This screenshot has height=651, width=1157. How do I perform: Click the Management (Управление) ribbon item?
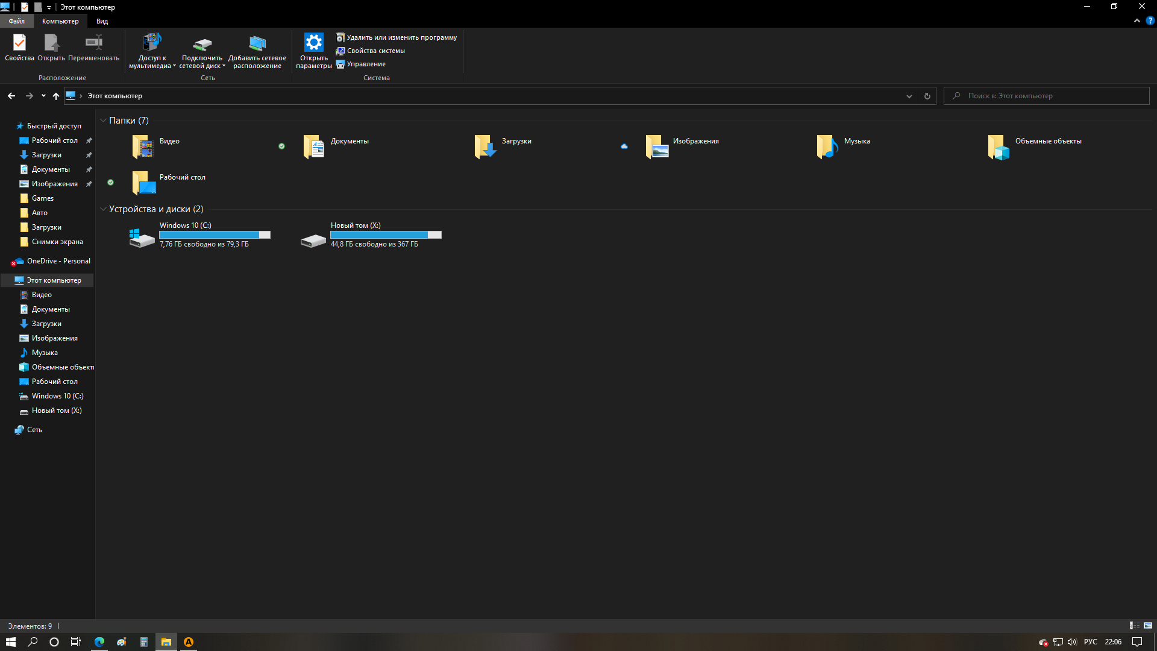click(x=365, y=64)
